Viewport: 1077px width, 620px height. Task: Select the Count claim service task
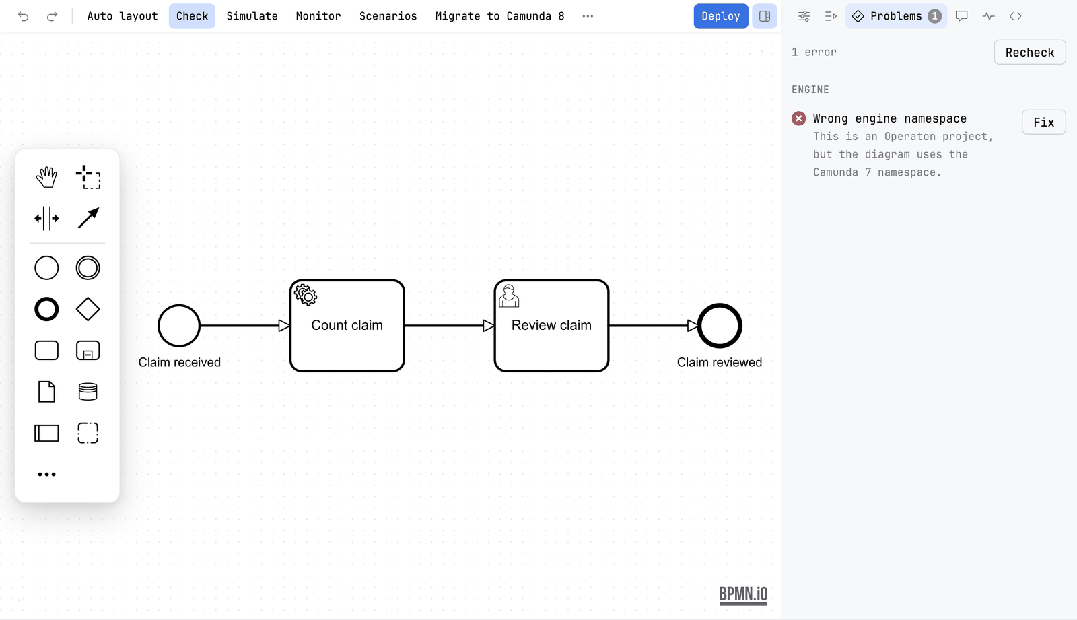click(x=347, y=326)
